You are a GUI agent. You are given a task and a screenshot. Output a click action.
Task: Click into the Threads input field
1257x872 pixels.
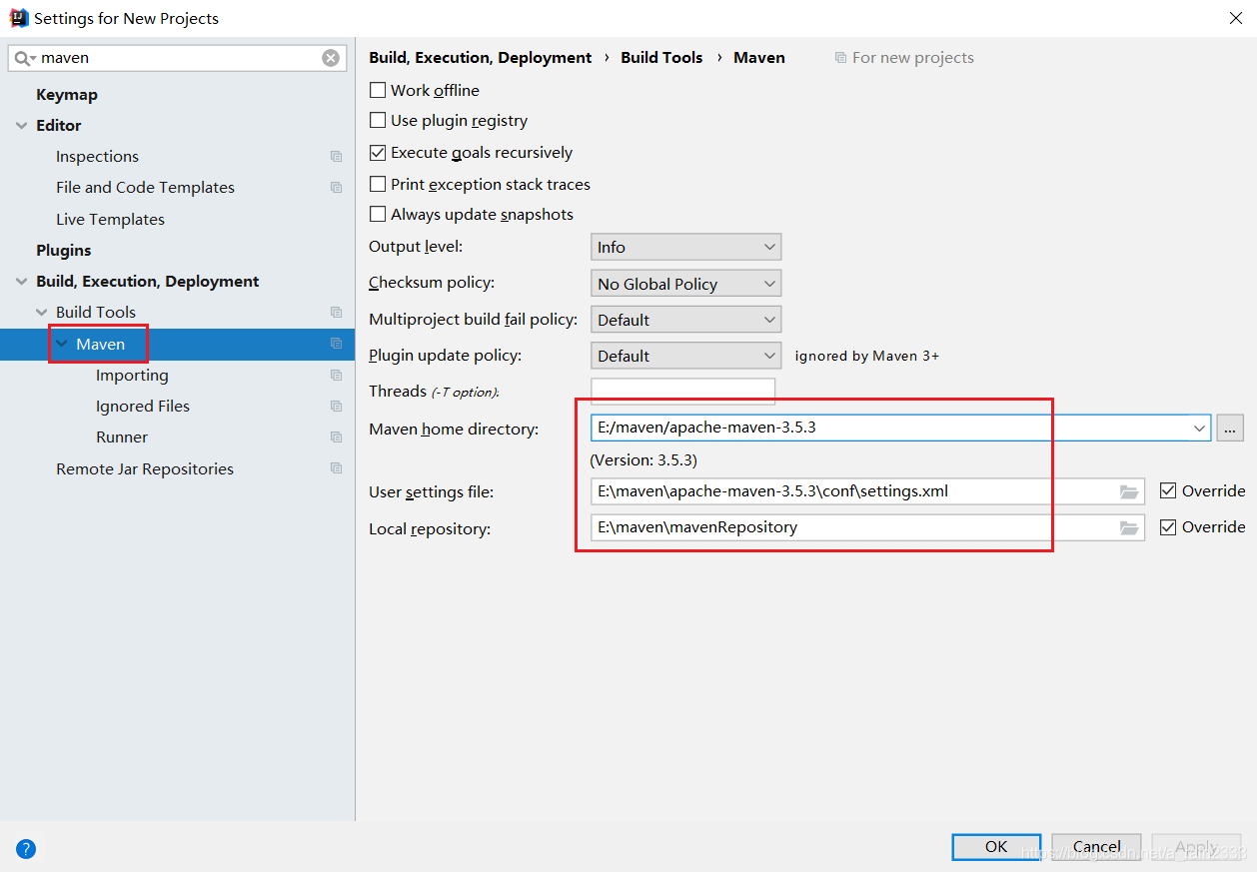683,392
